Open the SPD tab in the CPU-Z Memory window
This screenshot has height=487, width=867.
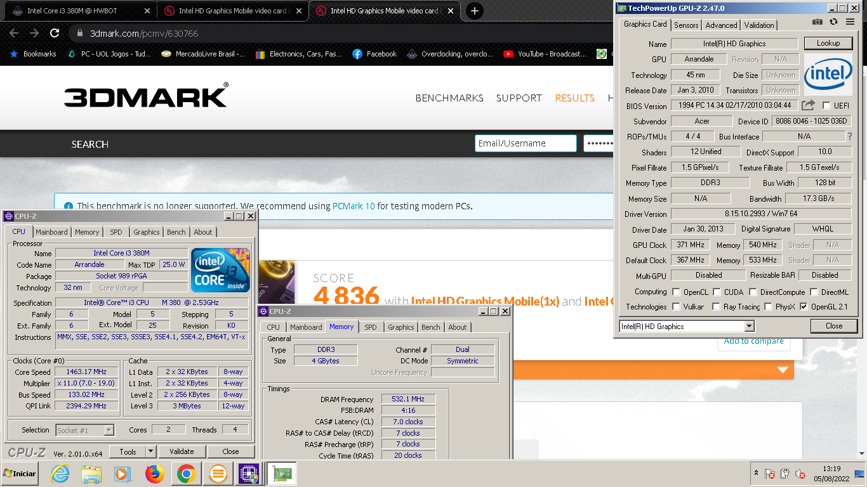(371, 327)
